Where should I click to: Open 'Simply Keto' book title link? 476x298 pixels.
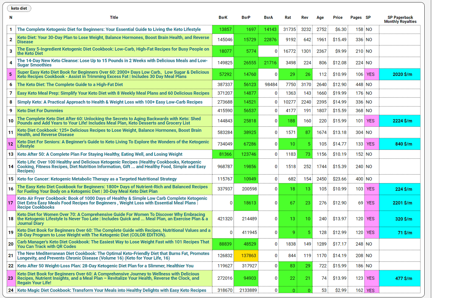pyautogui.click(x=110, y=102)
